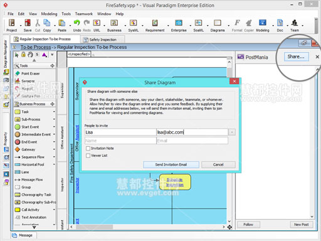This screenshot has height=241, width=321.
Task: Click the Undo arrow icon
Action: 76,23
